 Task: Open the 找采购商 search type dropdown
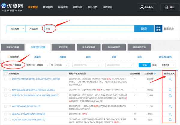[x=16, y=29]
